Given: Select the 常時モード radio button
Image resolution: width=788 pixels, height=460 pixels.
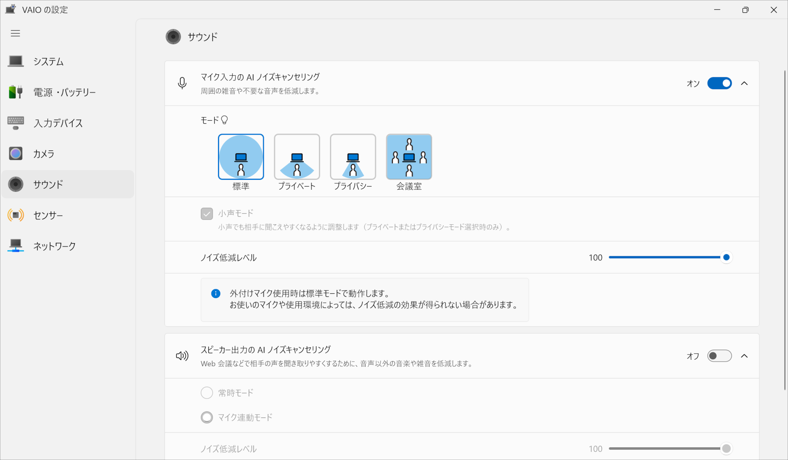Looking at the screenshot, I should (207, 393).
